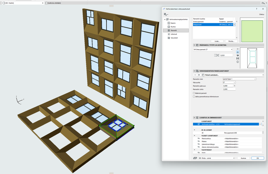Click the Lisää... button
This screenshot has width=268, height=174.
coord(217,41)
